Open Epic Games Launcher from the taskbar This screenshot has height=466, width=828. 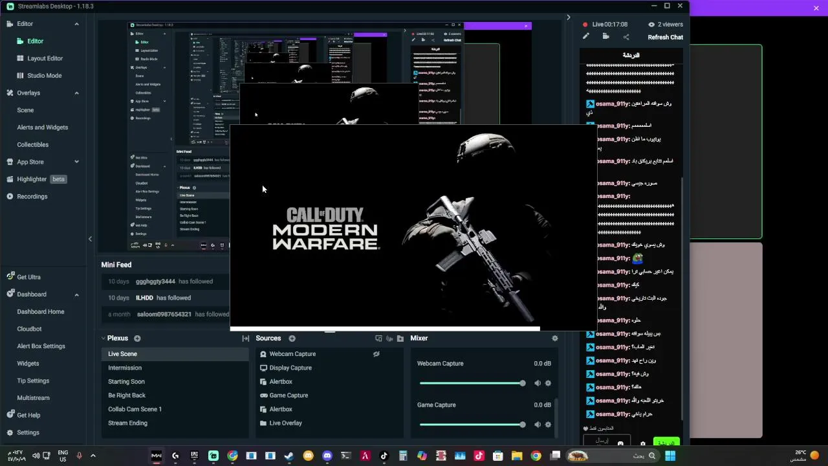195,456
